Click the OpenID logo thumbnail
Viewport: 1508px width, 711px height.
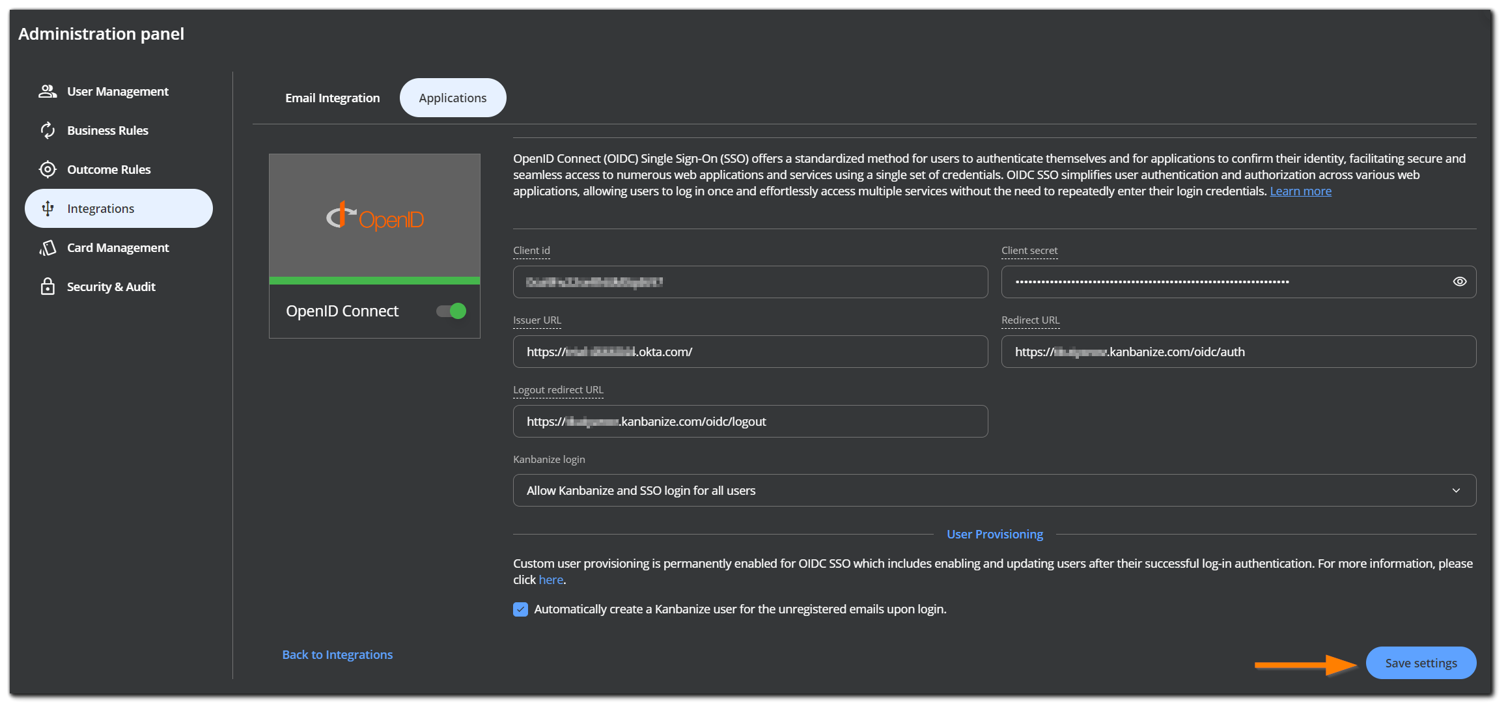(x=374, y=216)
